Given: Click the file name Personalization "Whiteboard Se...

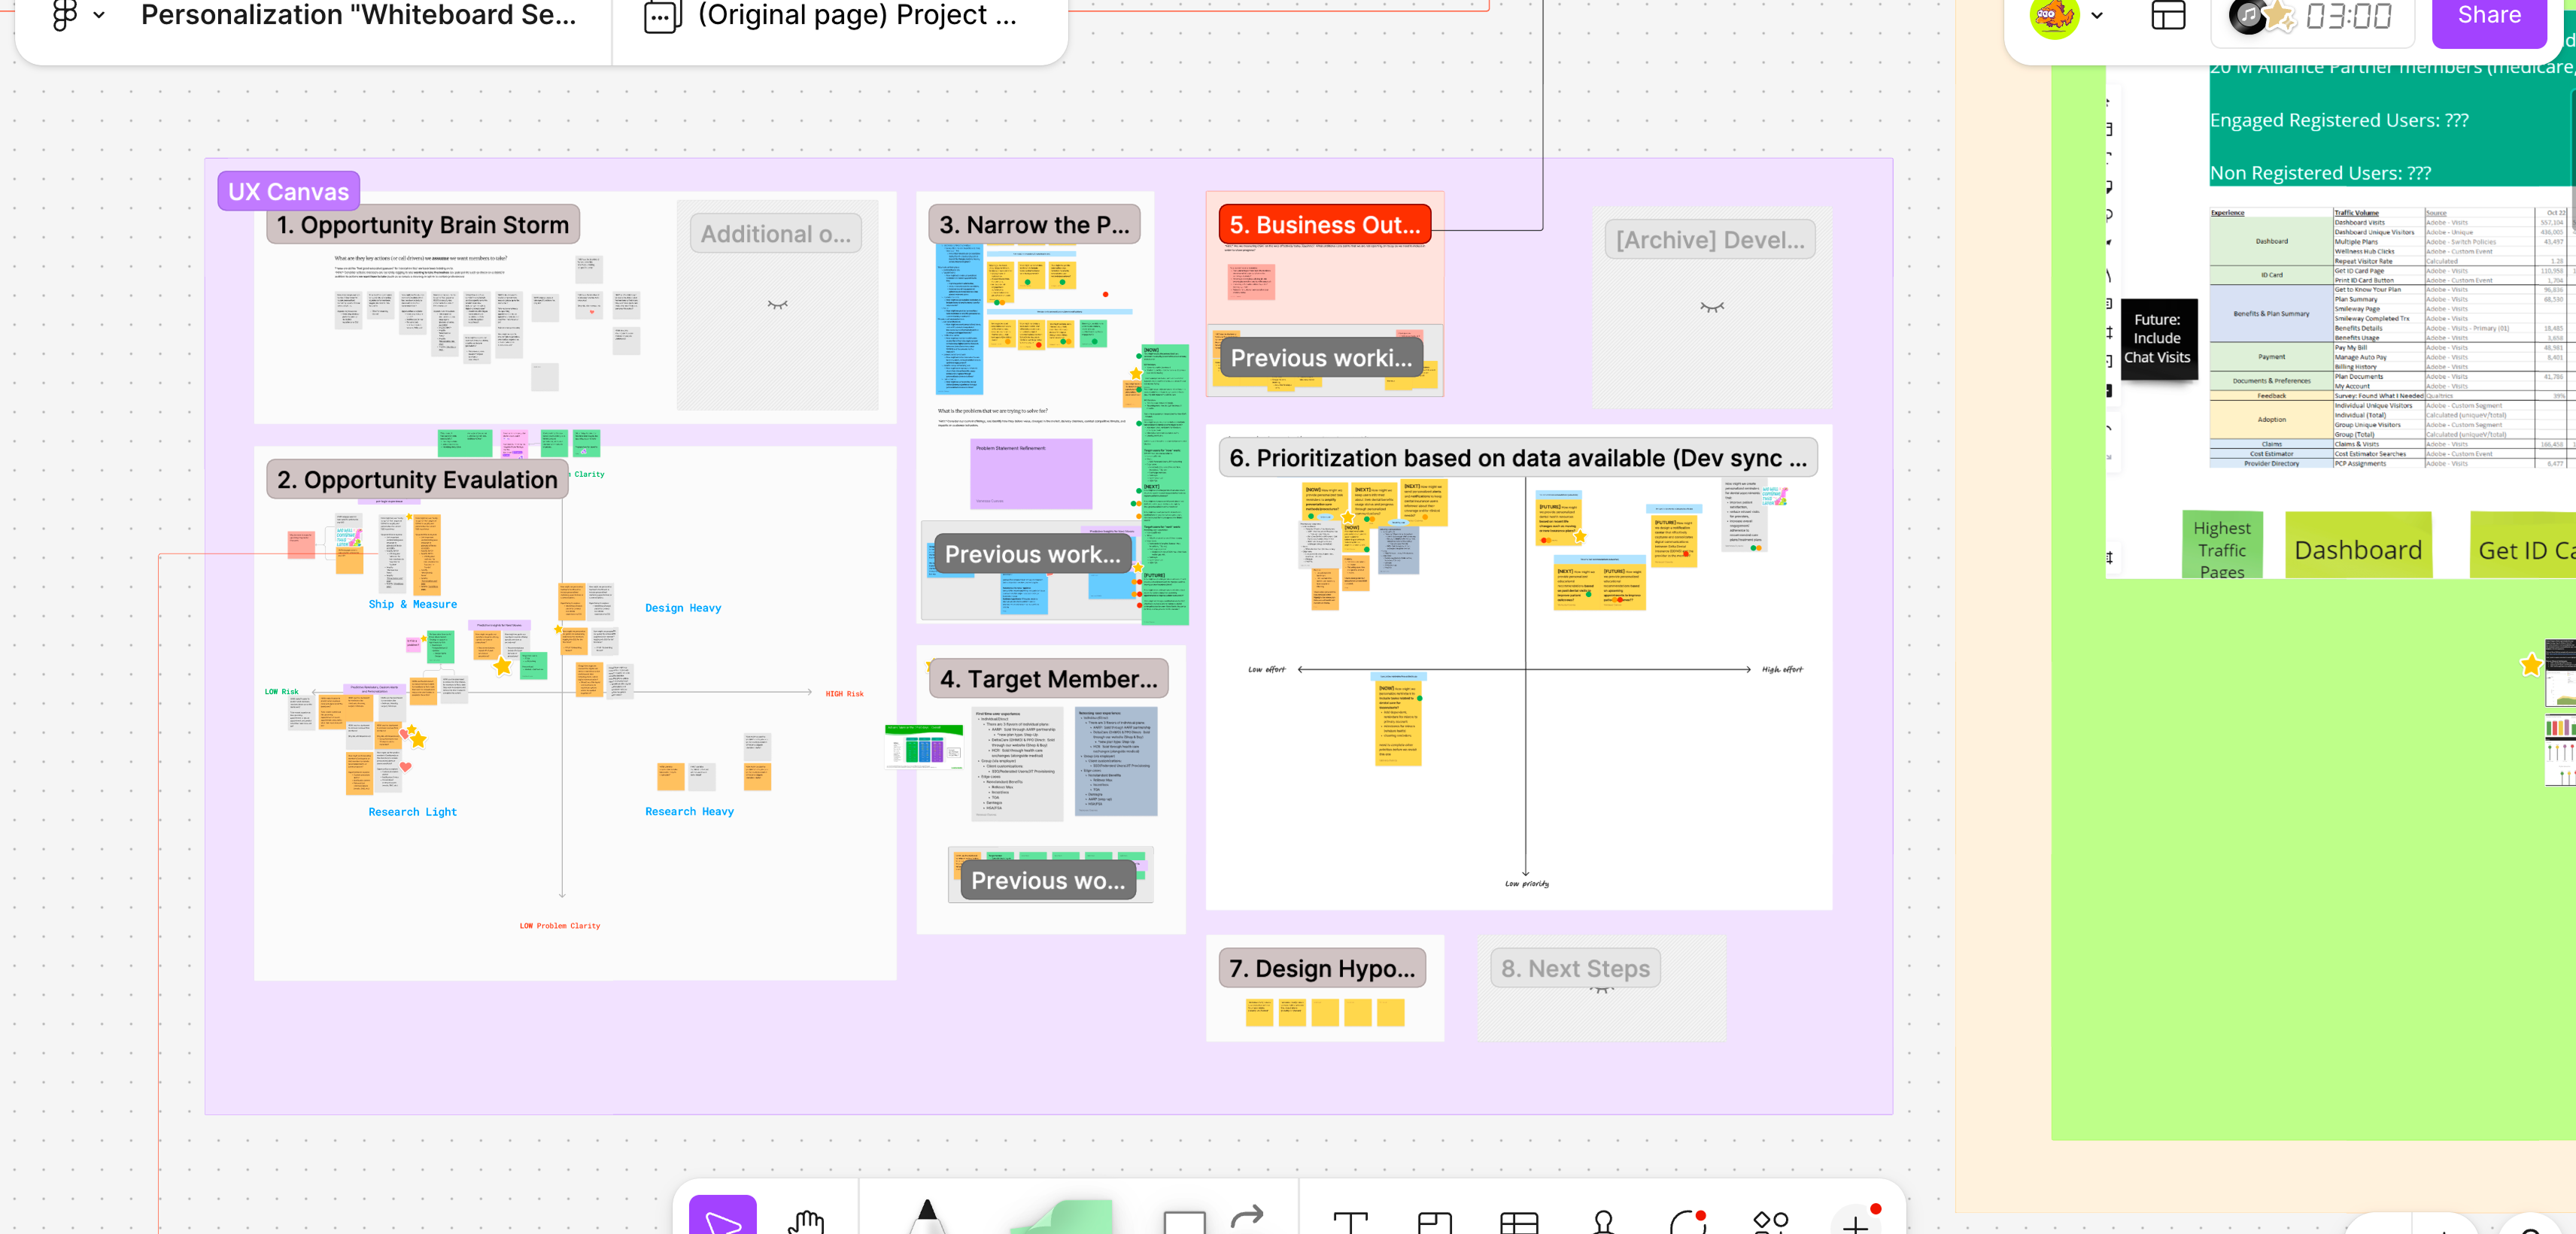Looking at the screenshot, I should 358,15.
